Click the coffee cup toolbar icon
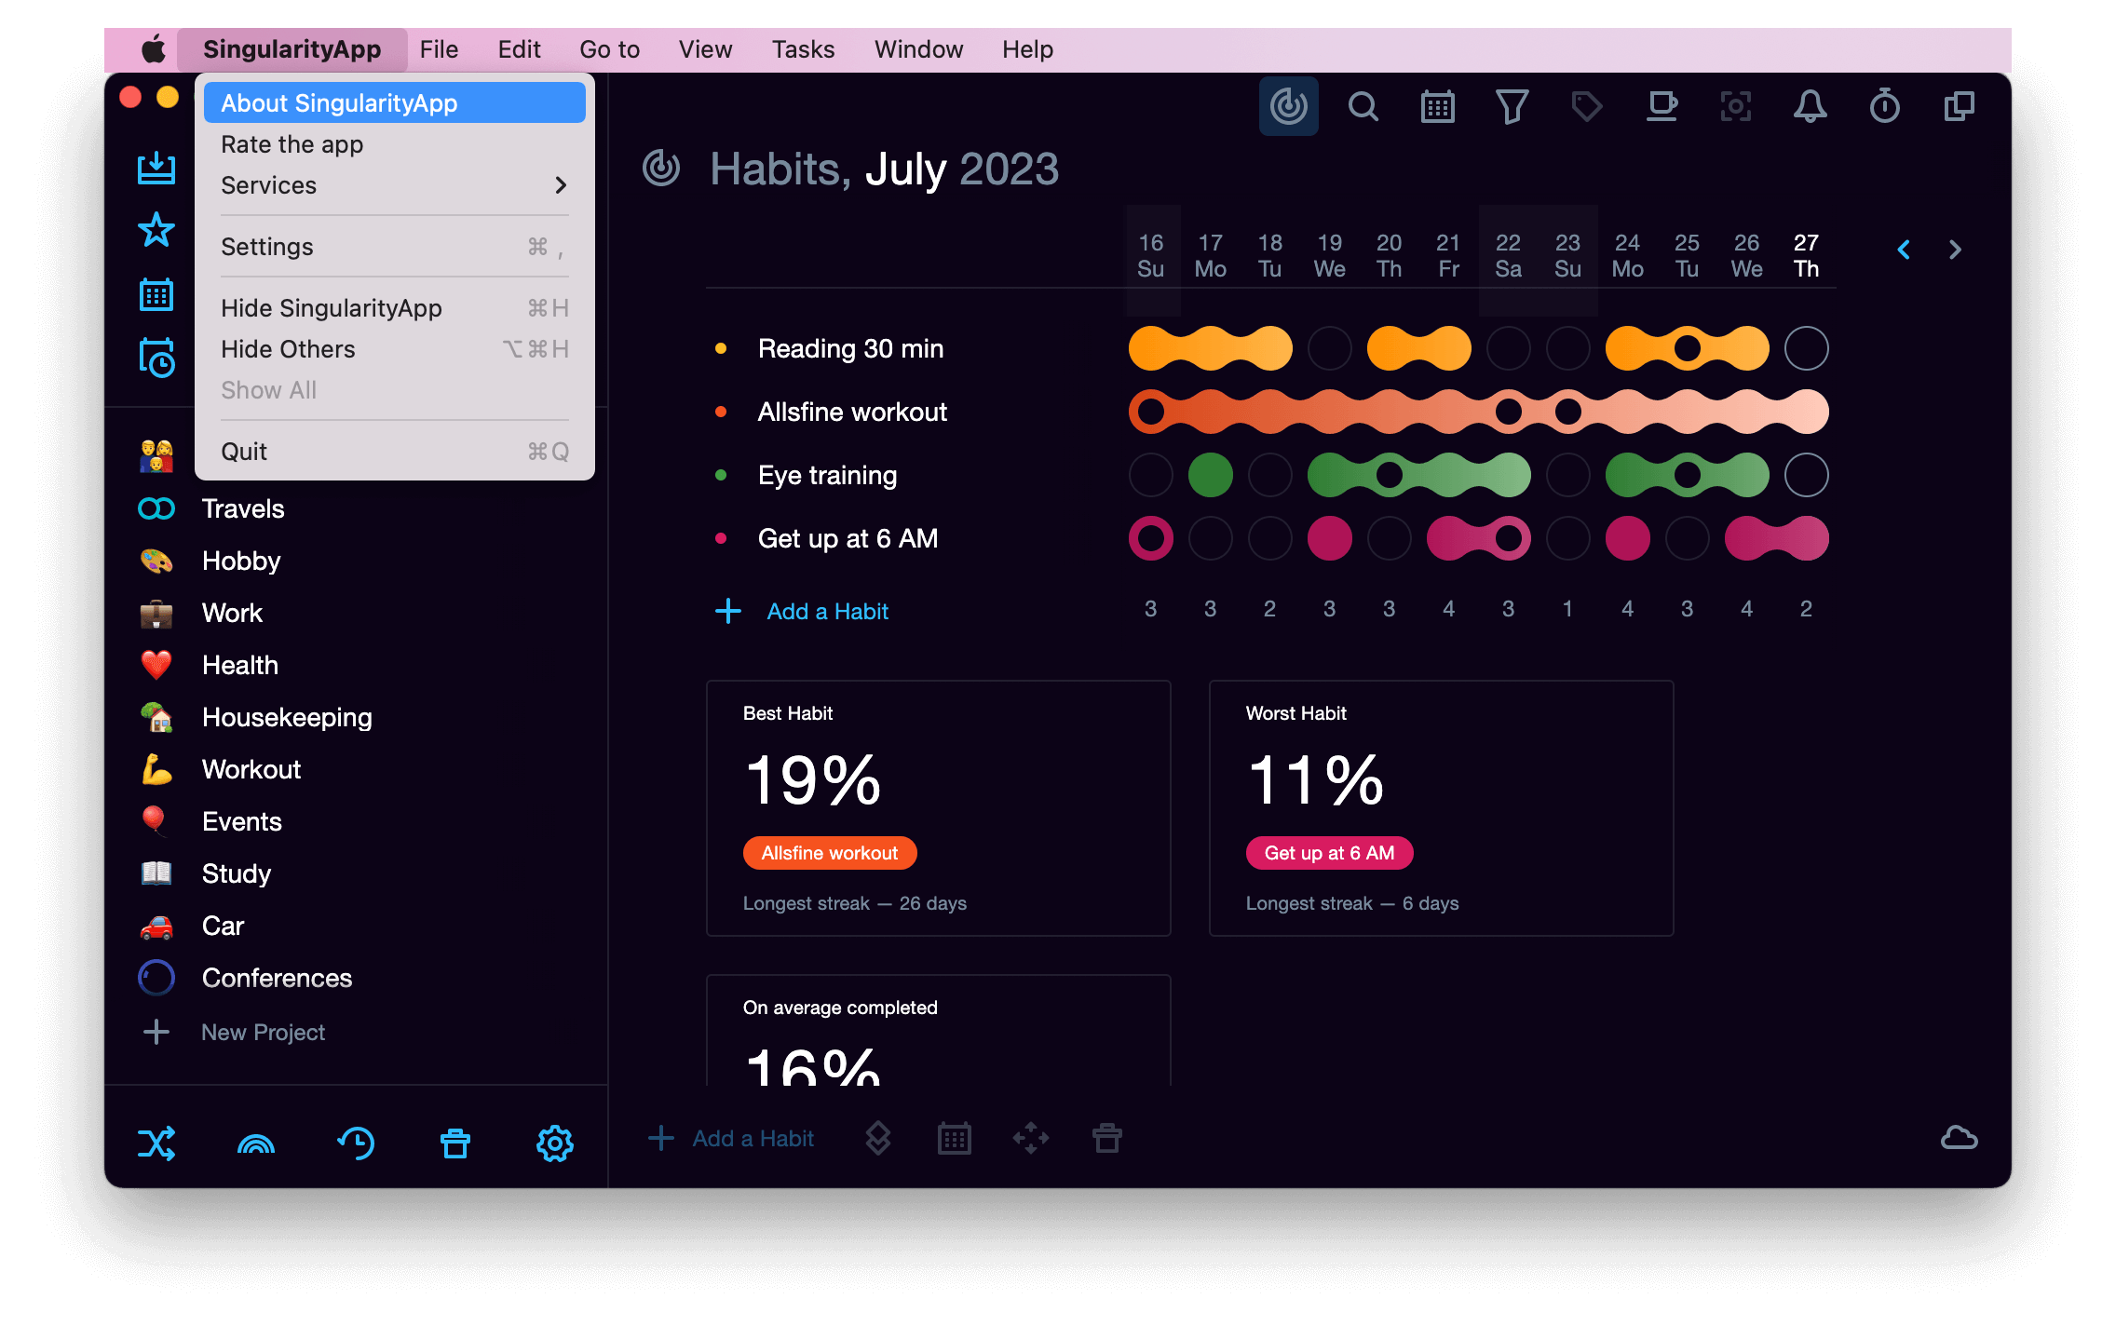This screenshot has height=1326, width=2116. tap(1662, 107)
